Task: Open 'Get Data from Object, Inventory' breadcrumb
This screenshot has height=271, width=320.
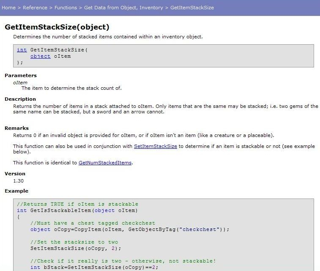Action: pyautogui.click(x=123, y=8)
